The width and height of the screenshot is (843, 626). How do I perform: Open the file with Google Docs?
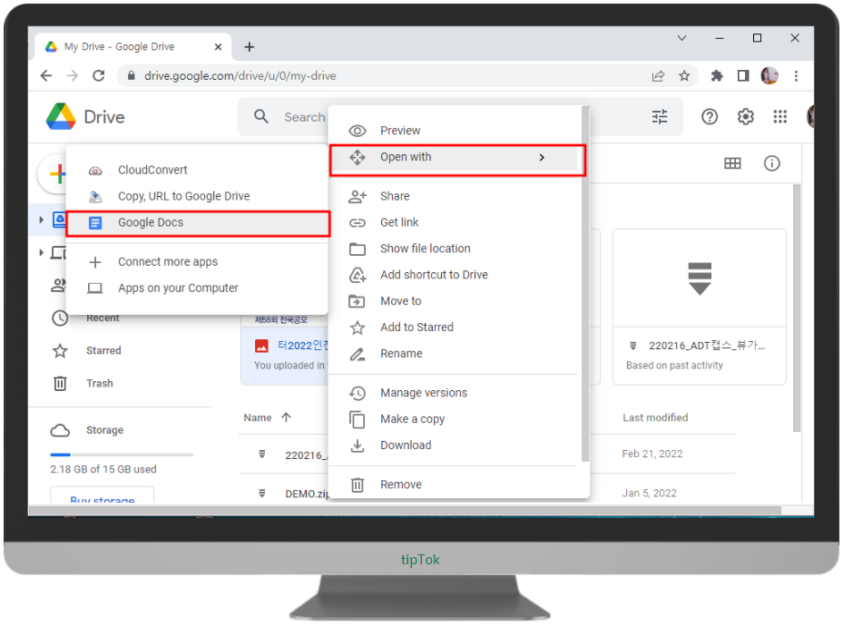(x=197, y=223)
